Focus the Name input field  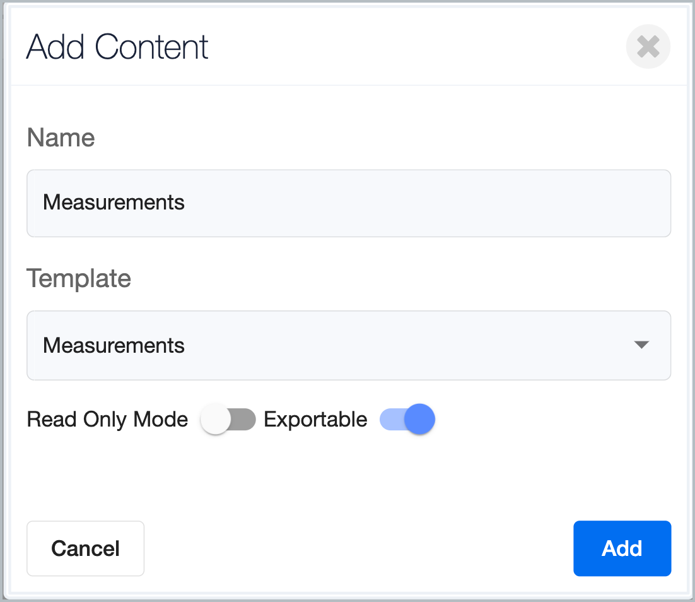(x=348, y=203)
